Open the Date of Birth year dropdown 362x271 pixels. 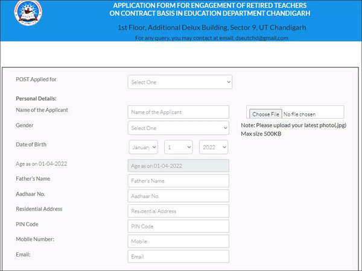tap(213, 147)
